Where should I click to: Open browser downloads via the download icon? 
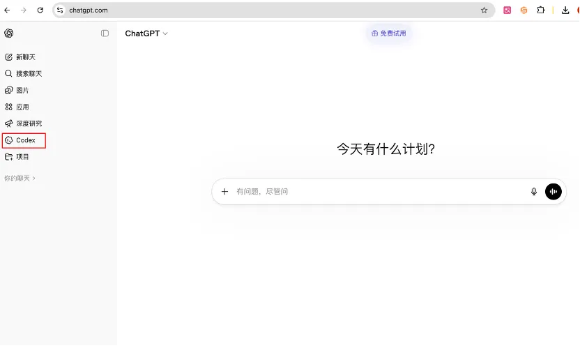pos(565,10)
